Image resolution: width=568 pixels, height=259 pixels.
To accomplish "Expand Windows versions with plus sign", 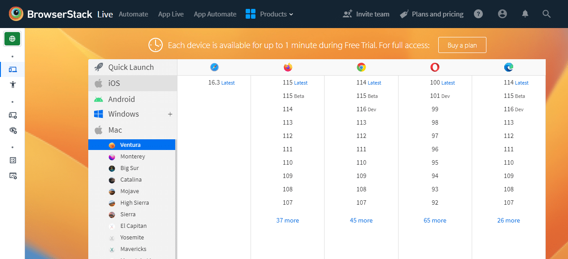I will (x=170, y=114).
